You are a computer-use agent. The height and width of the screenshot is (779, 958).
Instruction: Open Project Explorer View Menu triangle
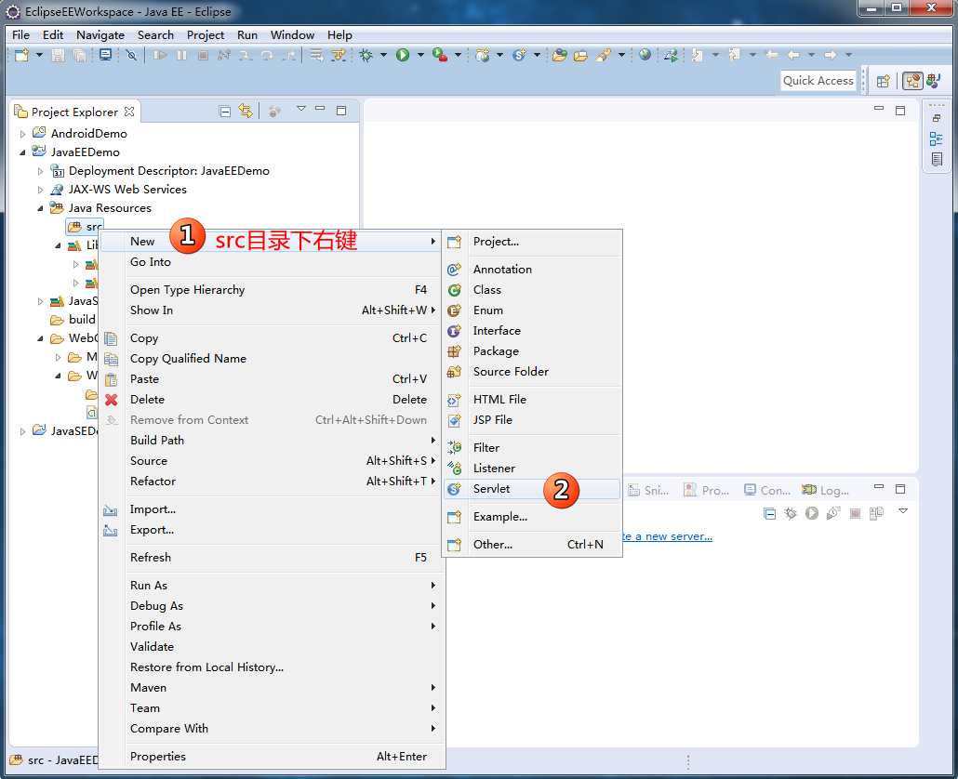[x=300, y=108]
